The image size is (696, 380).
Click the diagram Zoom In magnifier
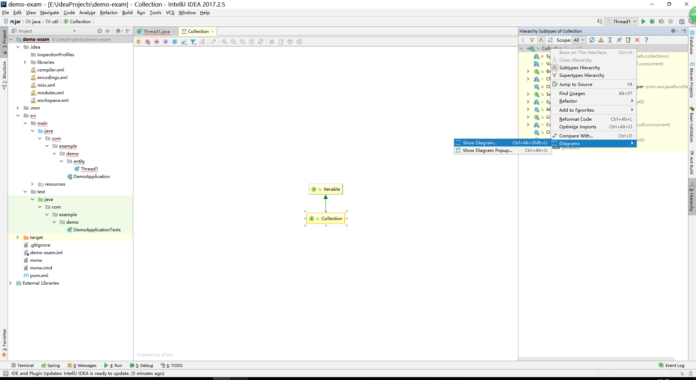(x=224, y=42)
